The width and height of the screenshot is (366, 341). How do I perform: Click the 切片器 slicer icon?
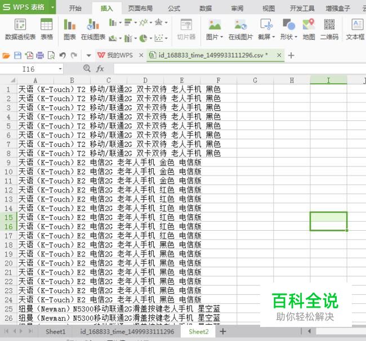point(186,29)
